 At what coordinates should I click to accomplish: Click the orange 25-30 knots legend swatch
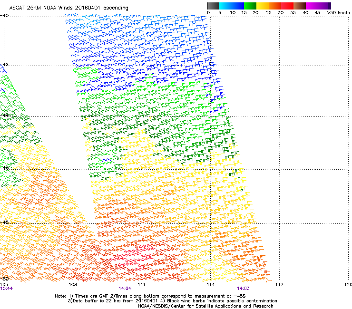point(275,6)
